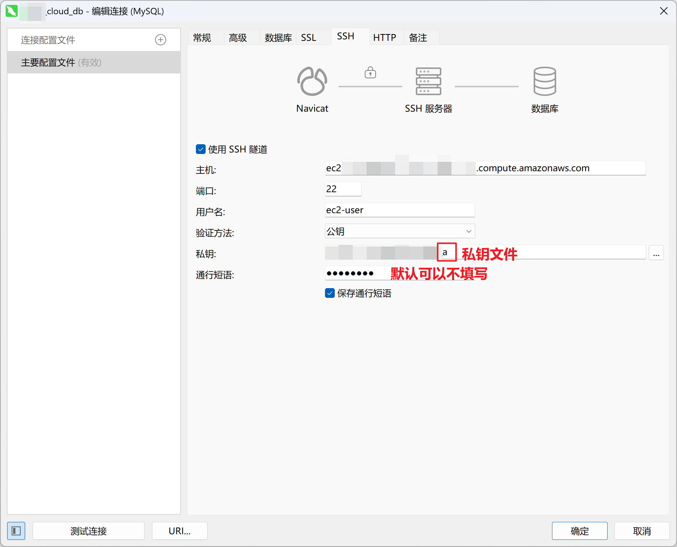Click the Navicat logo icon in diagram
The image size is (677, 547).
pos(312,81)
